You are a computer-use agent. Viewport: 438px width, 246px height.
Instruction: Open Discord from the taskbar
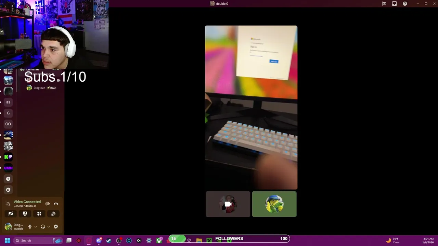[x=99, y=241]
